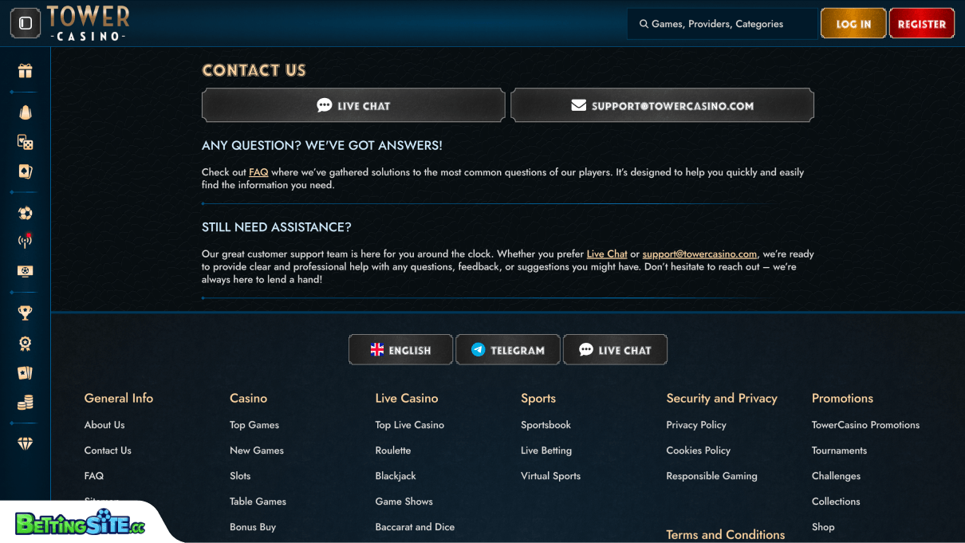The width and height of the screenshot is (965, 543).
Task: Click the General Info footer heading
Action: (119, 398)
